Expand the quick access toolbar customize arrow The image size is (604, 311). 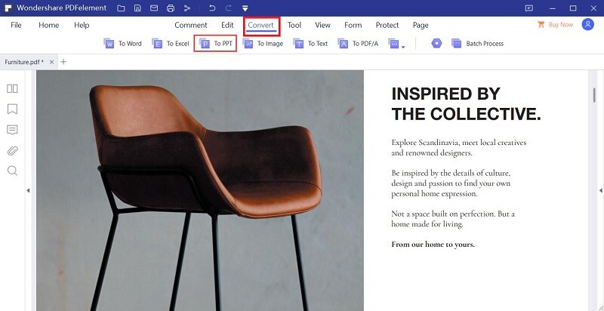[x=245, y=8]
